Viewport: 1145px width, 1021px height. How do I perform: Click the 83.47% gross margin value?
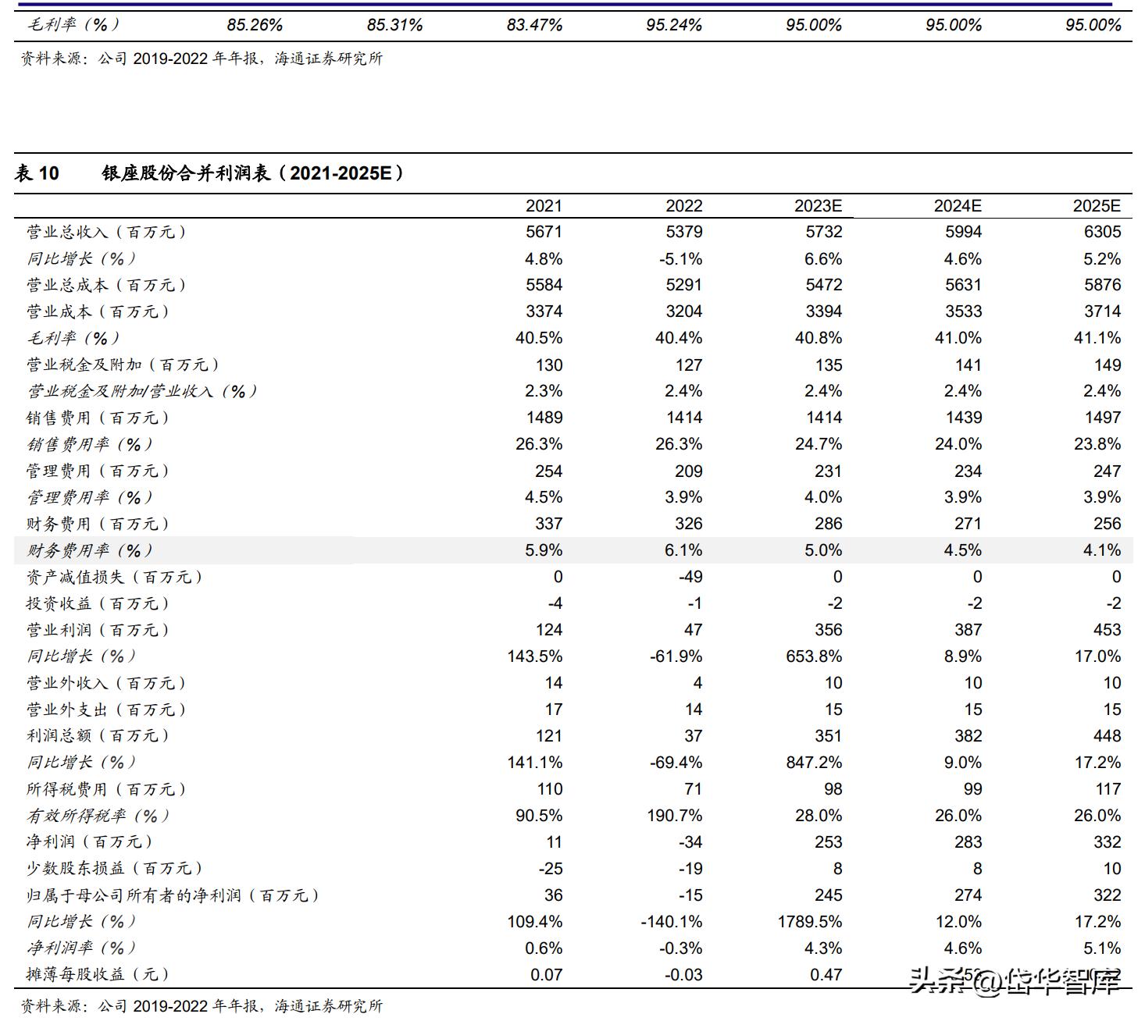(x=534, y=25)
